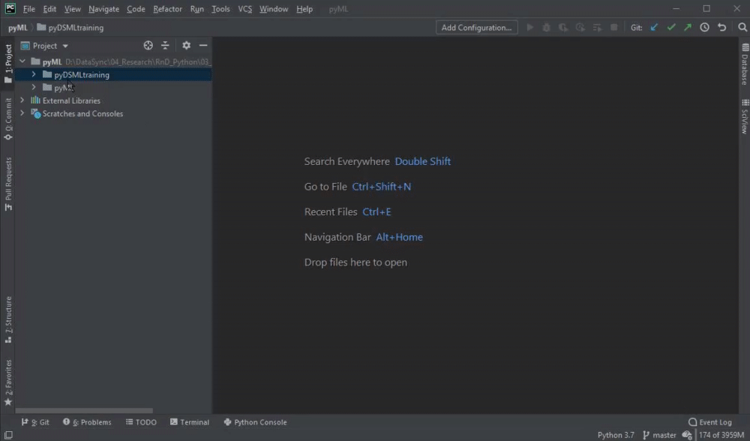Open the Event Log
The image size is (750, 441).
click(709, 421)
